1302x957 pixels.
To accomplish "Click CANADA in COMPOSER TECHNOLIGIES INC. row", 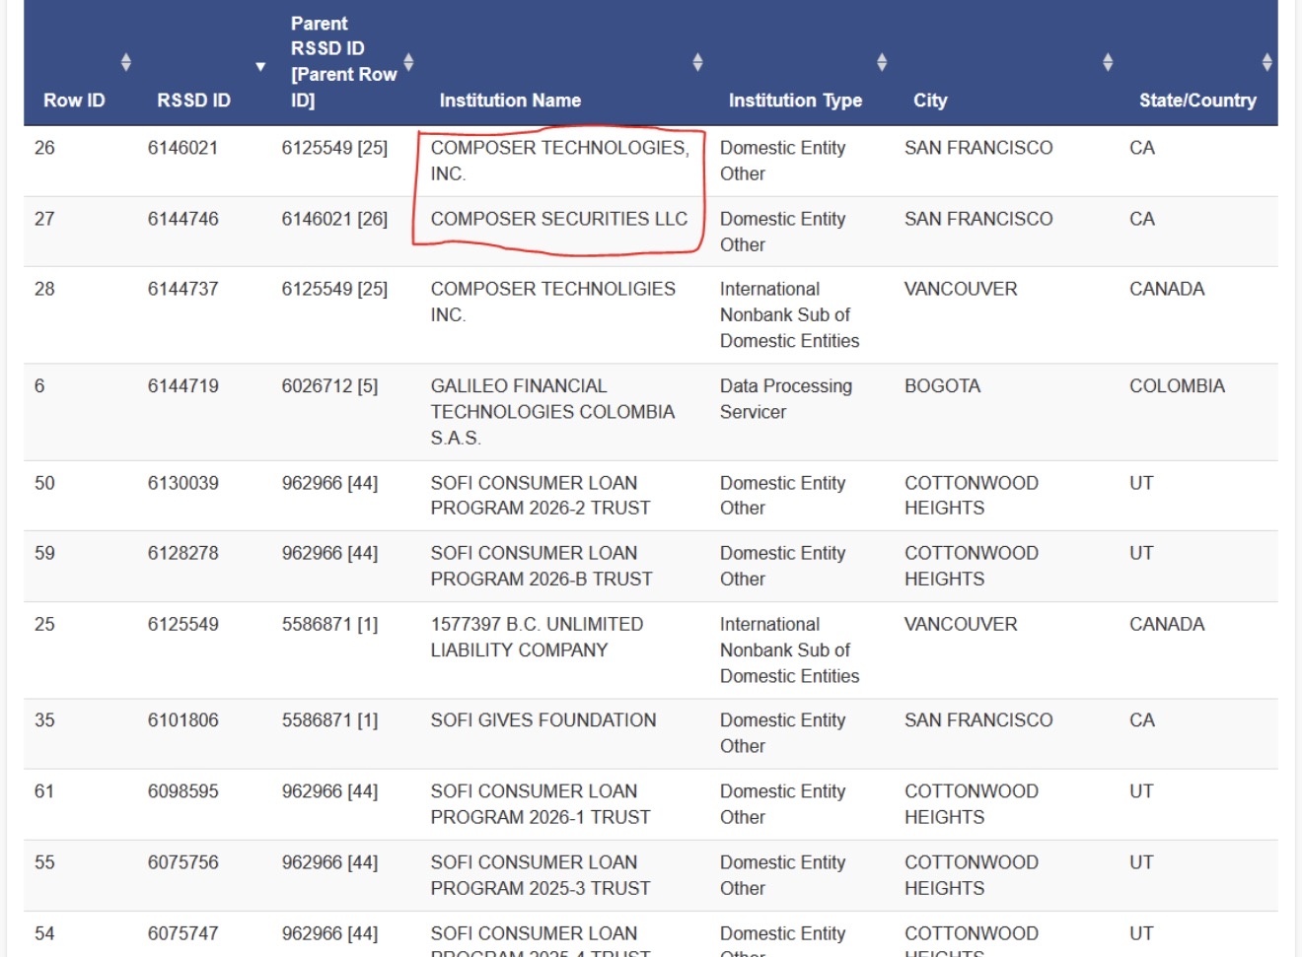I will (1167, 289).
